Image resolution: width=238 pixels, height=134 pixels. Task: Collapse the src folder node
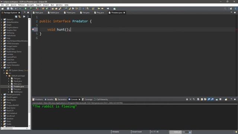(x=4, y=73)
